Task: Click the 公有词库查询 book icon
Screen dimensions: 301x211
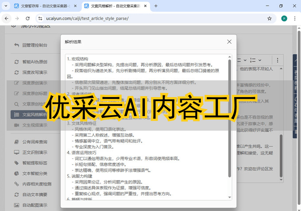Action: coord(16,142)
